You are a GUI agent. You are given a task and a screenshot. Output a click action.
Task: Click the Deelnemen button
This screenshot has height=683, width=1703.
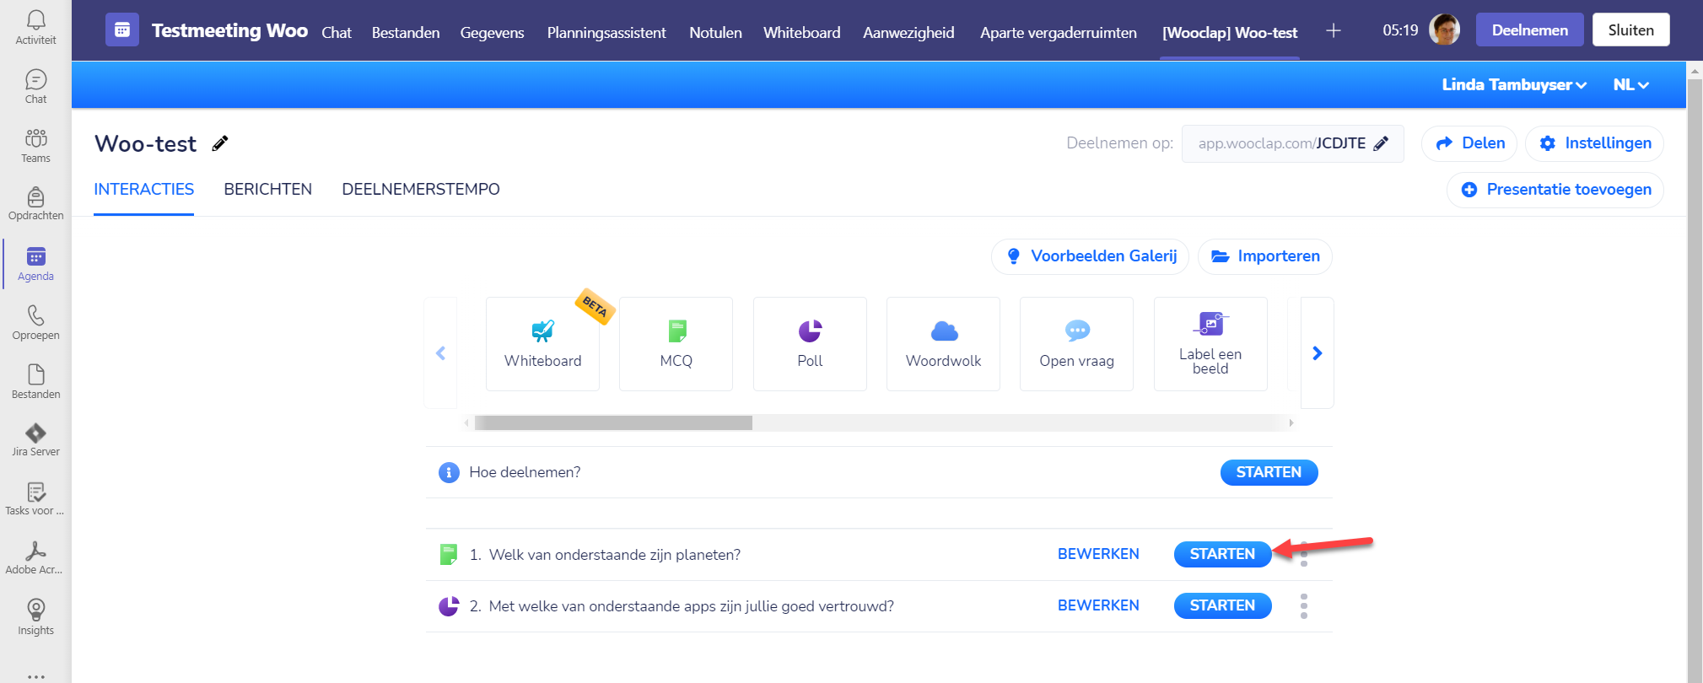[1529, 30]
